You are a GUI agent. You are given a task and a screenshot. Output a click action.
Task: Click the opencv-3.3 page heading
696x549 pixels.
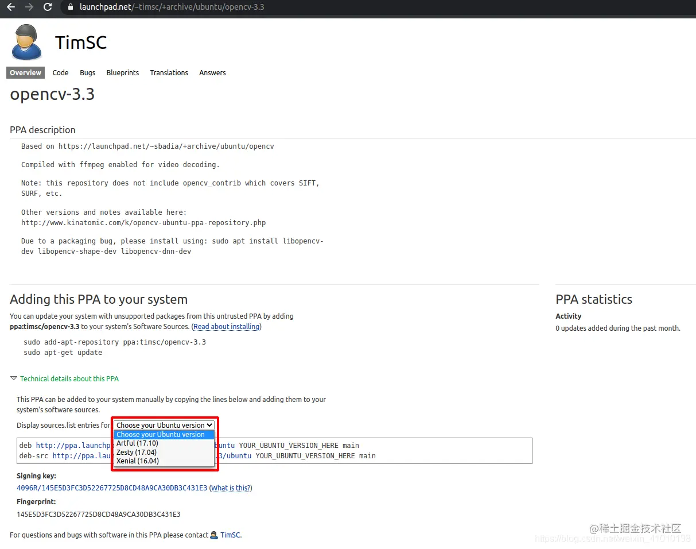[52, 95]
